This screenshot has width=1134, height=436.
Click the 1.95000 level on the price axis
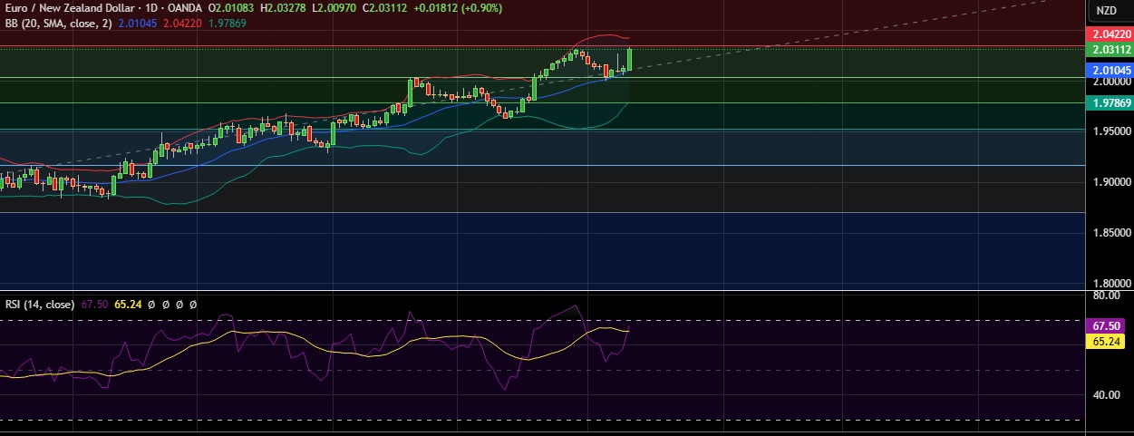(1110, 131)
